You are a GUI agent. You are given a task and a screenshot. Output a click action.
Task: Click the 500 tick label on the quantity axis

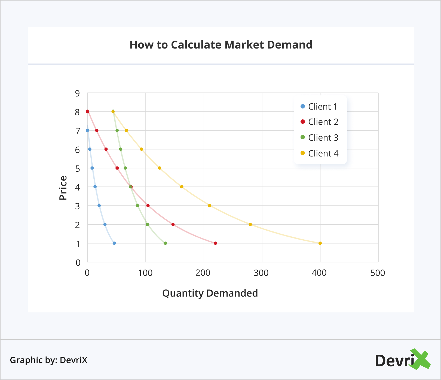[378, 273]
